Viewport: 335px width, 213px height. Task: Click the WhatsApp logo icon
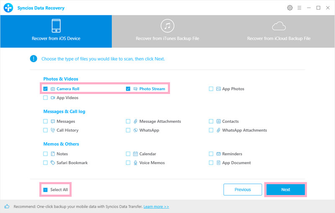135,130
